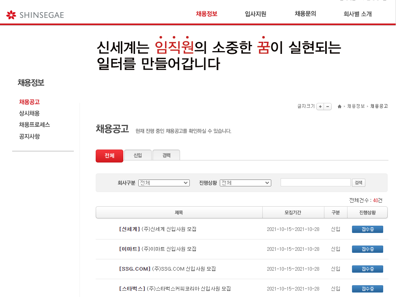Click inside the keyword search input field
Image resolution: width=399 pixels, height=297 pixels.
pyautogui.click(x=315, y=182)
